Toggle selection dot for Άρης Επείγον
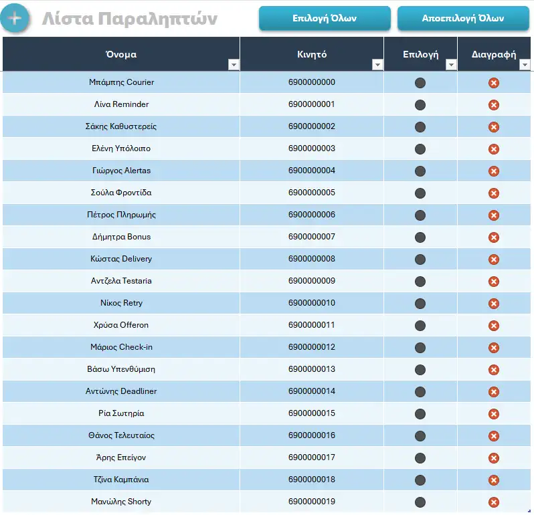The width and height of the screenshot is (534, 515). pyautogui.click(x=420, y=458)
